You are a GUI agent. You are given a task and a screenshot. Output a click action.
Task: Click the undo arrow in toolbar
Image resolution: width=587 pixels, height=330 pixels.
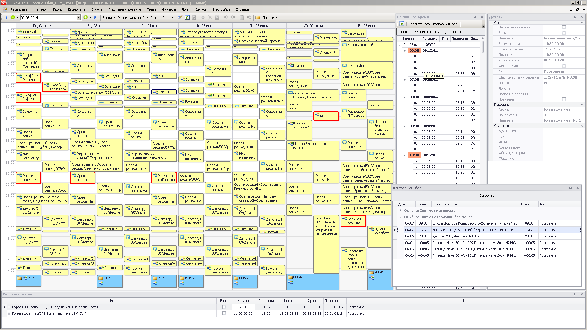(x=226, y=17)
